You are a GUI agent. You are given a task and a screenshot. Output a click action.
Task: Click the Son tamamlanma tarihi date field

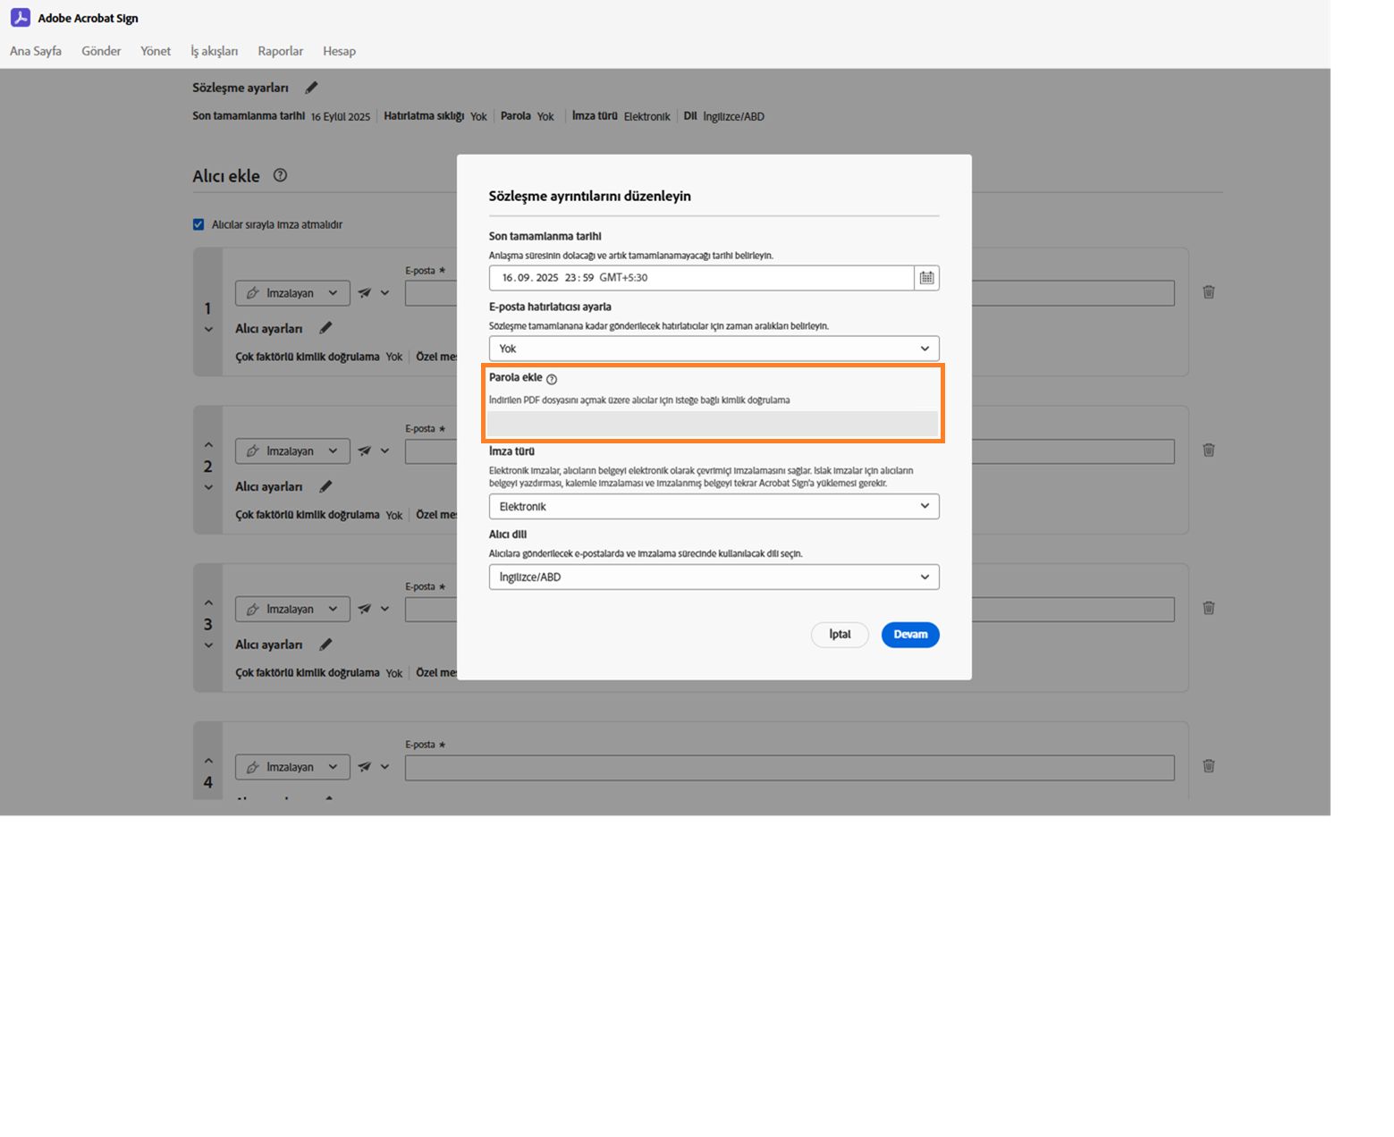[700, 278]
